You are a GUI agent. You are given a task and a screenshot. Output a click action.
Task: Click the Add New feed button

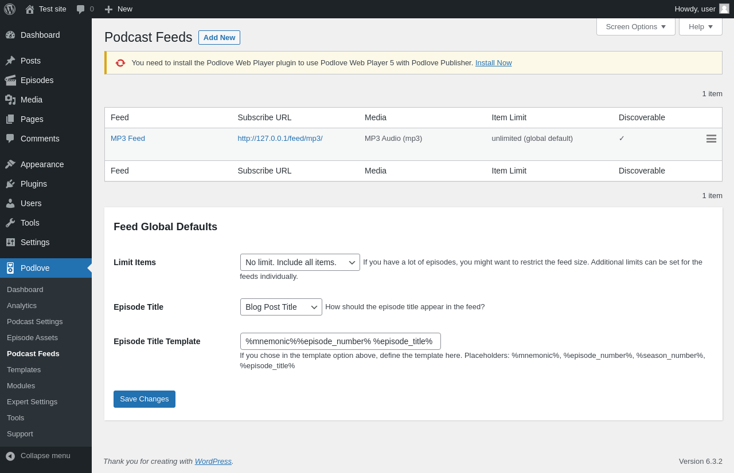(x=219, y=38)
